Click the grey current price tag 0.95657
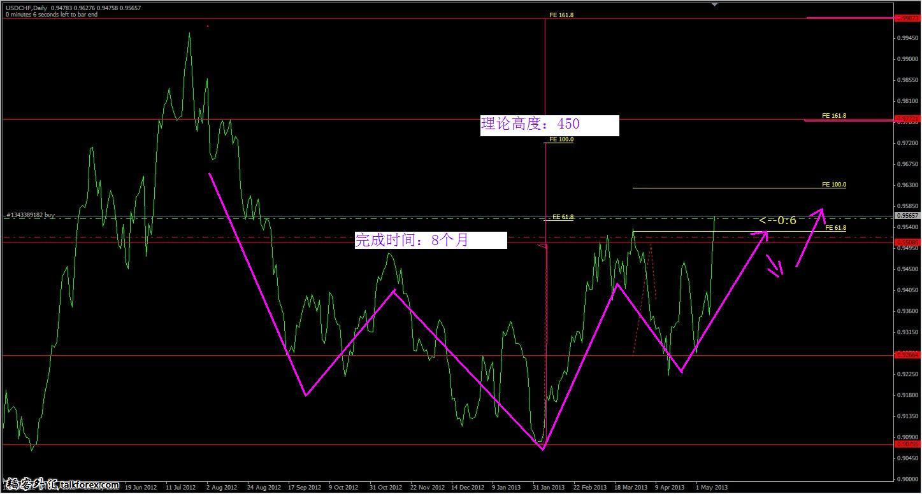 pyautogui.click(x=907, y=216)
